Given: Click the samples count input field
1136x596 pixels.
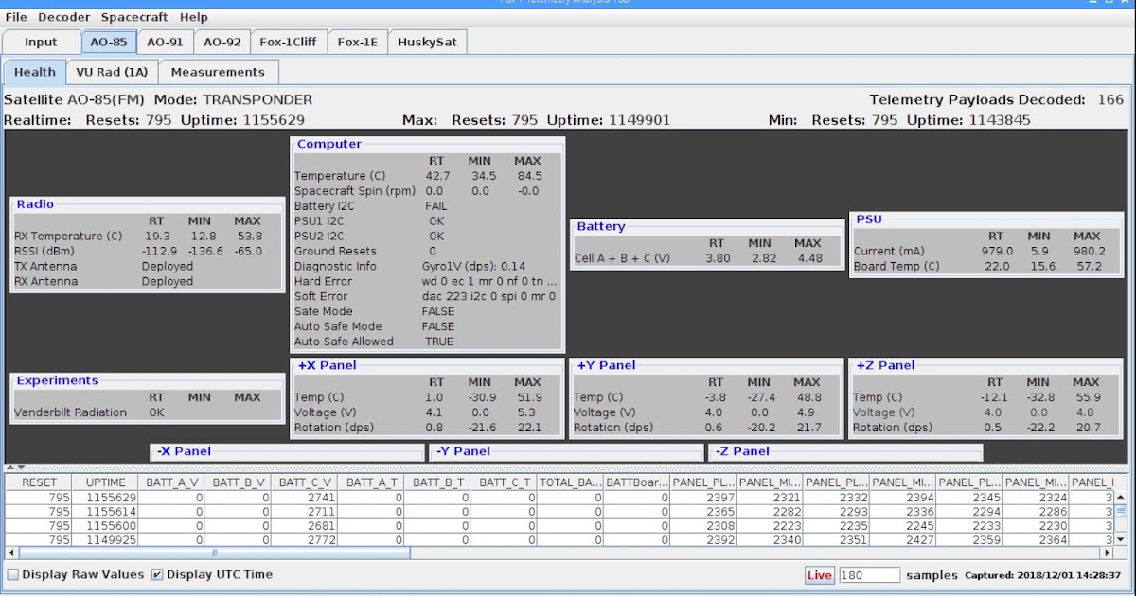Looking at the screenshot, I should pos(868,575).
